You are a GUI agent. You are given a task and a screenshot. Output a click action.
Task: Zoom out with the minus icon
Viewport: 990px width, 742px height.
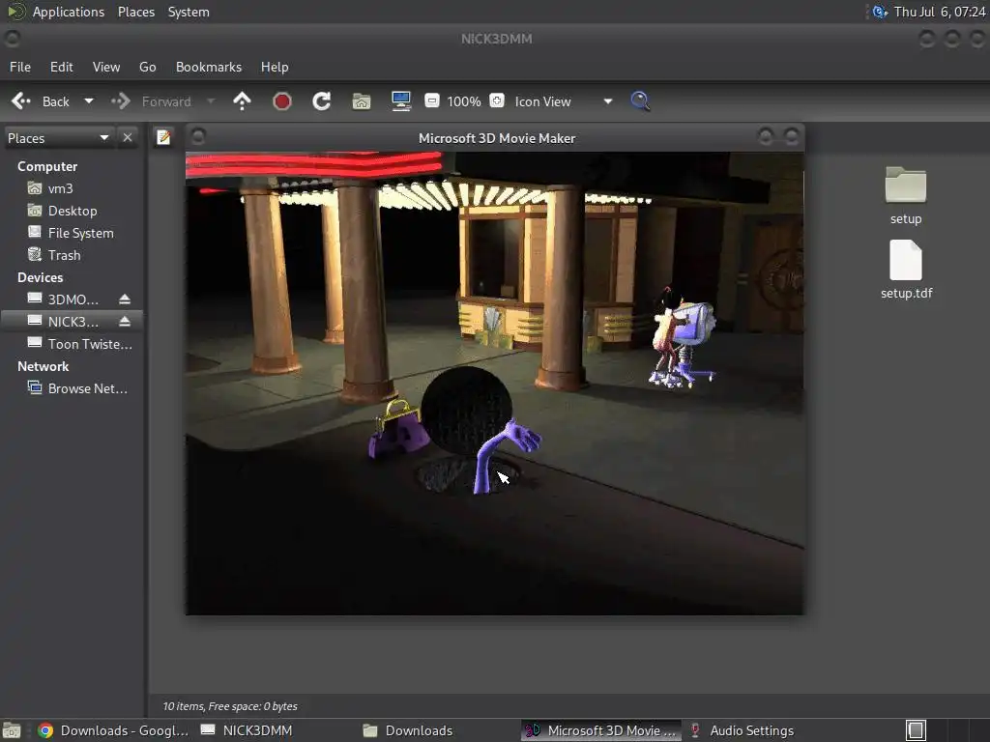pos(432,100)
